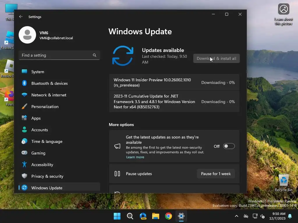Click the Firefox desktop shortcut
Viewport: 298px width, 223px height.
(9, 99)
